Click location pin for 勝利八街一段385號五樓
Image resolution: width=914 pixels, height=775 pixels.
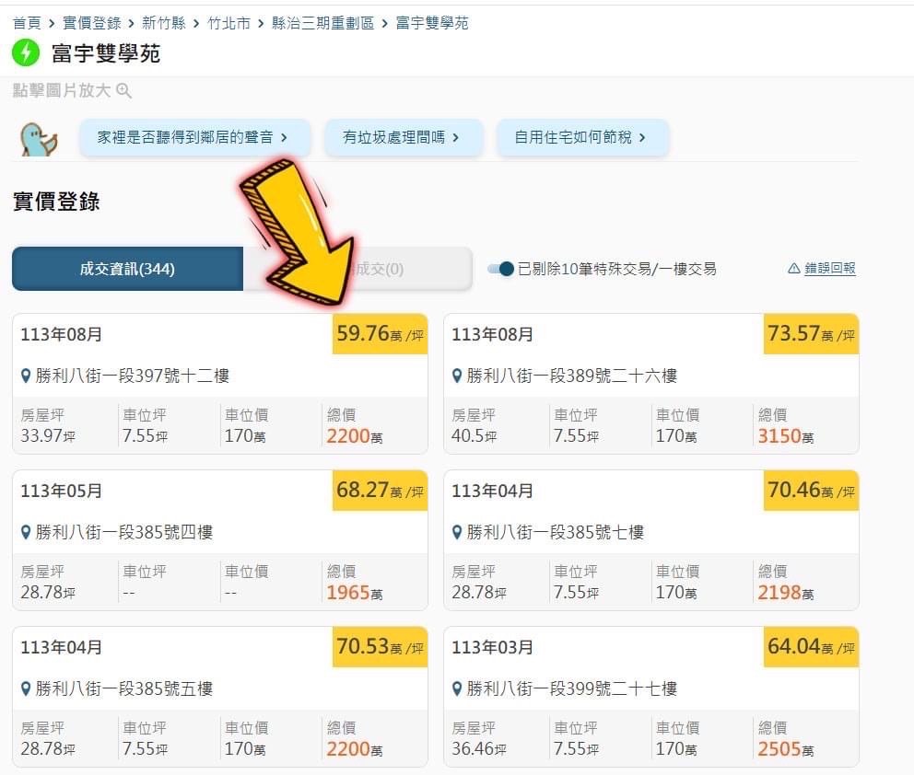(x=26, y=688)
